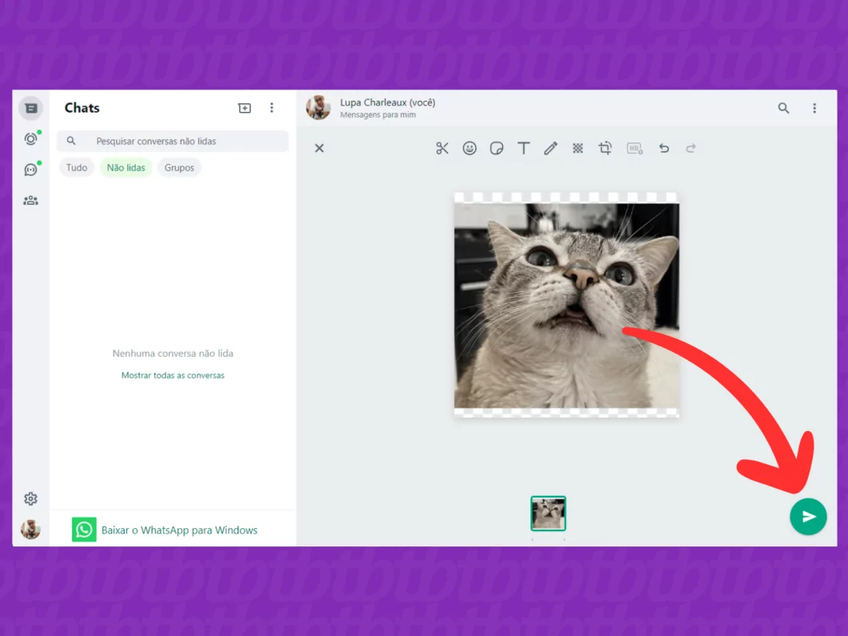Add a sticker to the image
The image size is (848, 636).
(x=497, y=148)
